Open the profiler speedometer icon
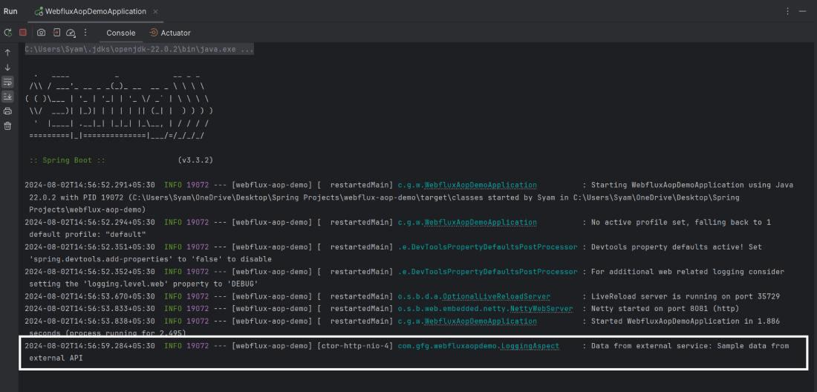The image size is (817, 392). [71, 33]
